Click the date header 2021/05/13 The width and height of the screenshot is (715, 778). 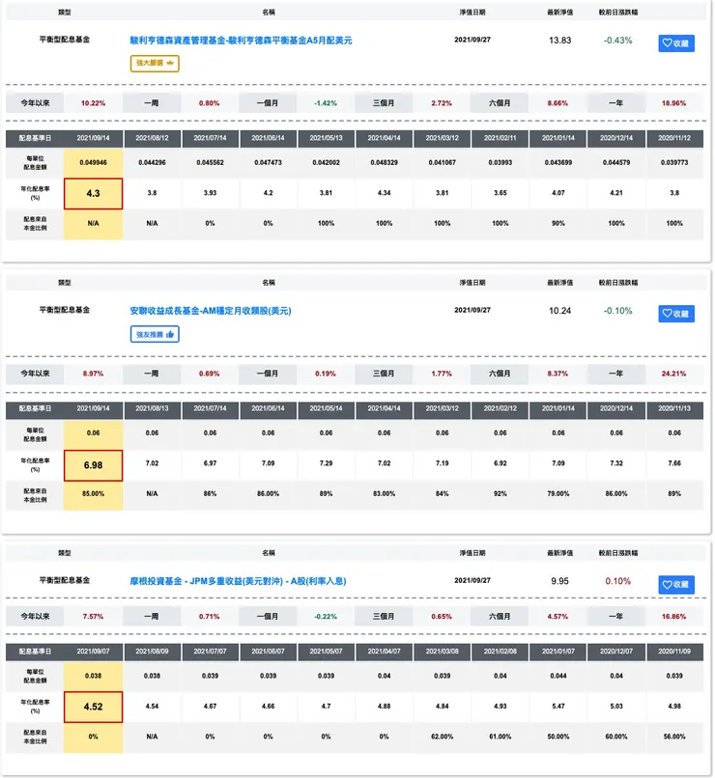(x=326, y=138)
